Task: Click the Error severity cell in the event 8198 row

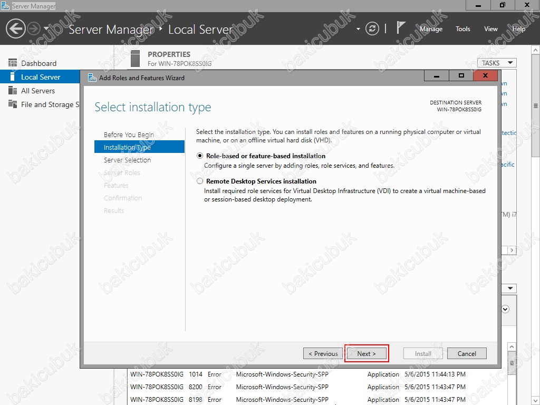Action: coord(215,400)
